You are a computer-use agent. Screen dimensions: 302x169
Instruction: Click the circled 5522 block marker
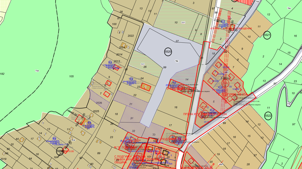click(268, 115)
